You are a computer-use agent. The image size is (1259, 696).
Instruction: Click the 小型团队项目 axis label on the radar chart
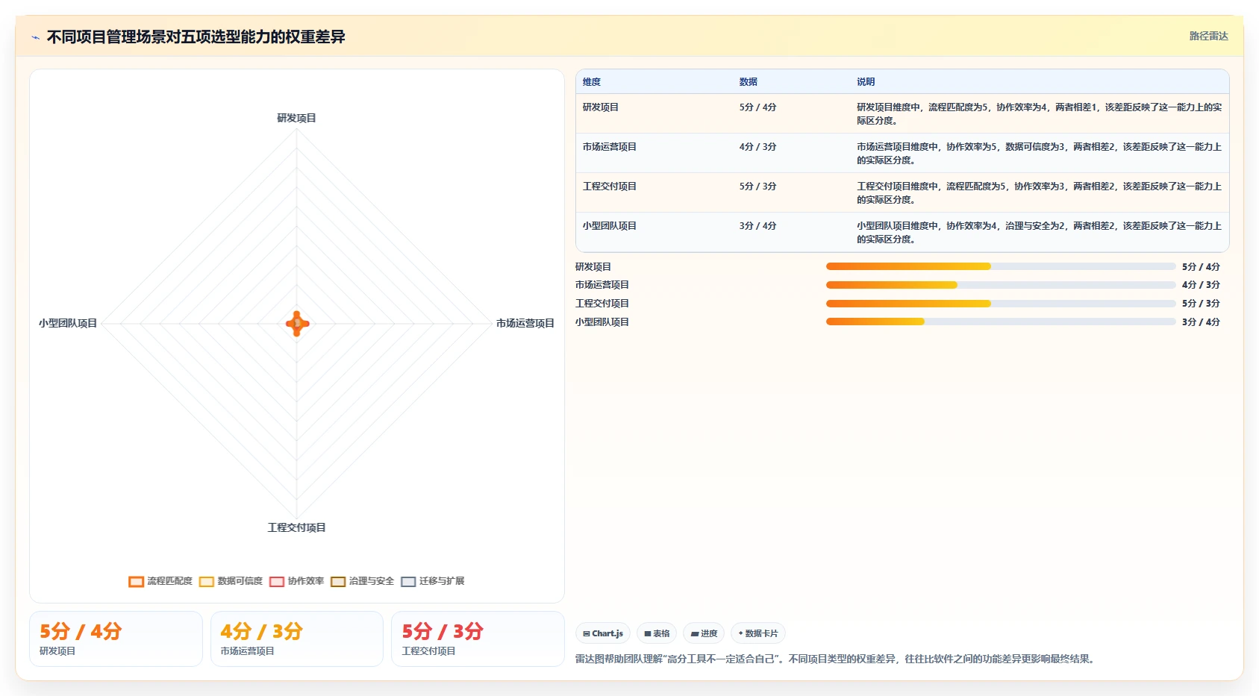tap(68, 323)
